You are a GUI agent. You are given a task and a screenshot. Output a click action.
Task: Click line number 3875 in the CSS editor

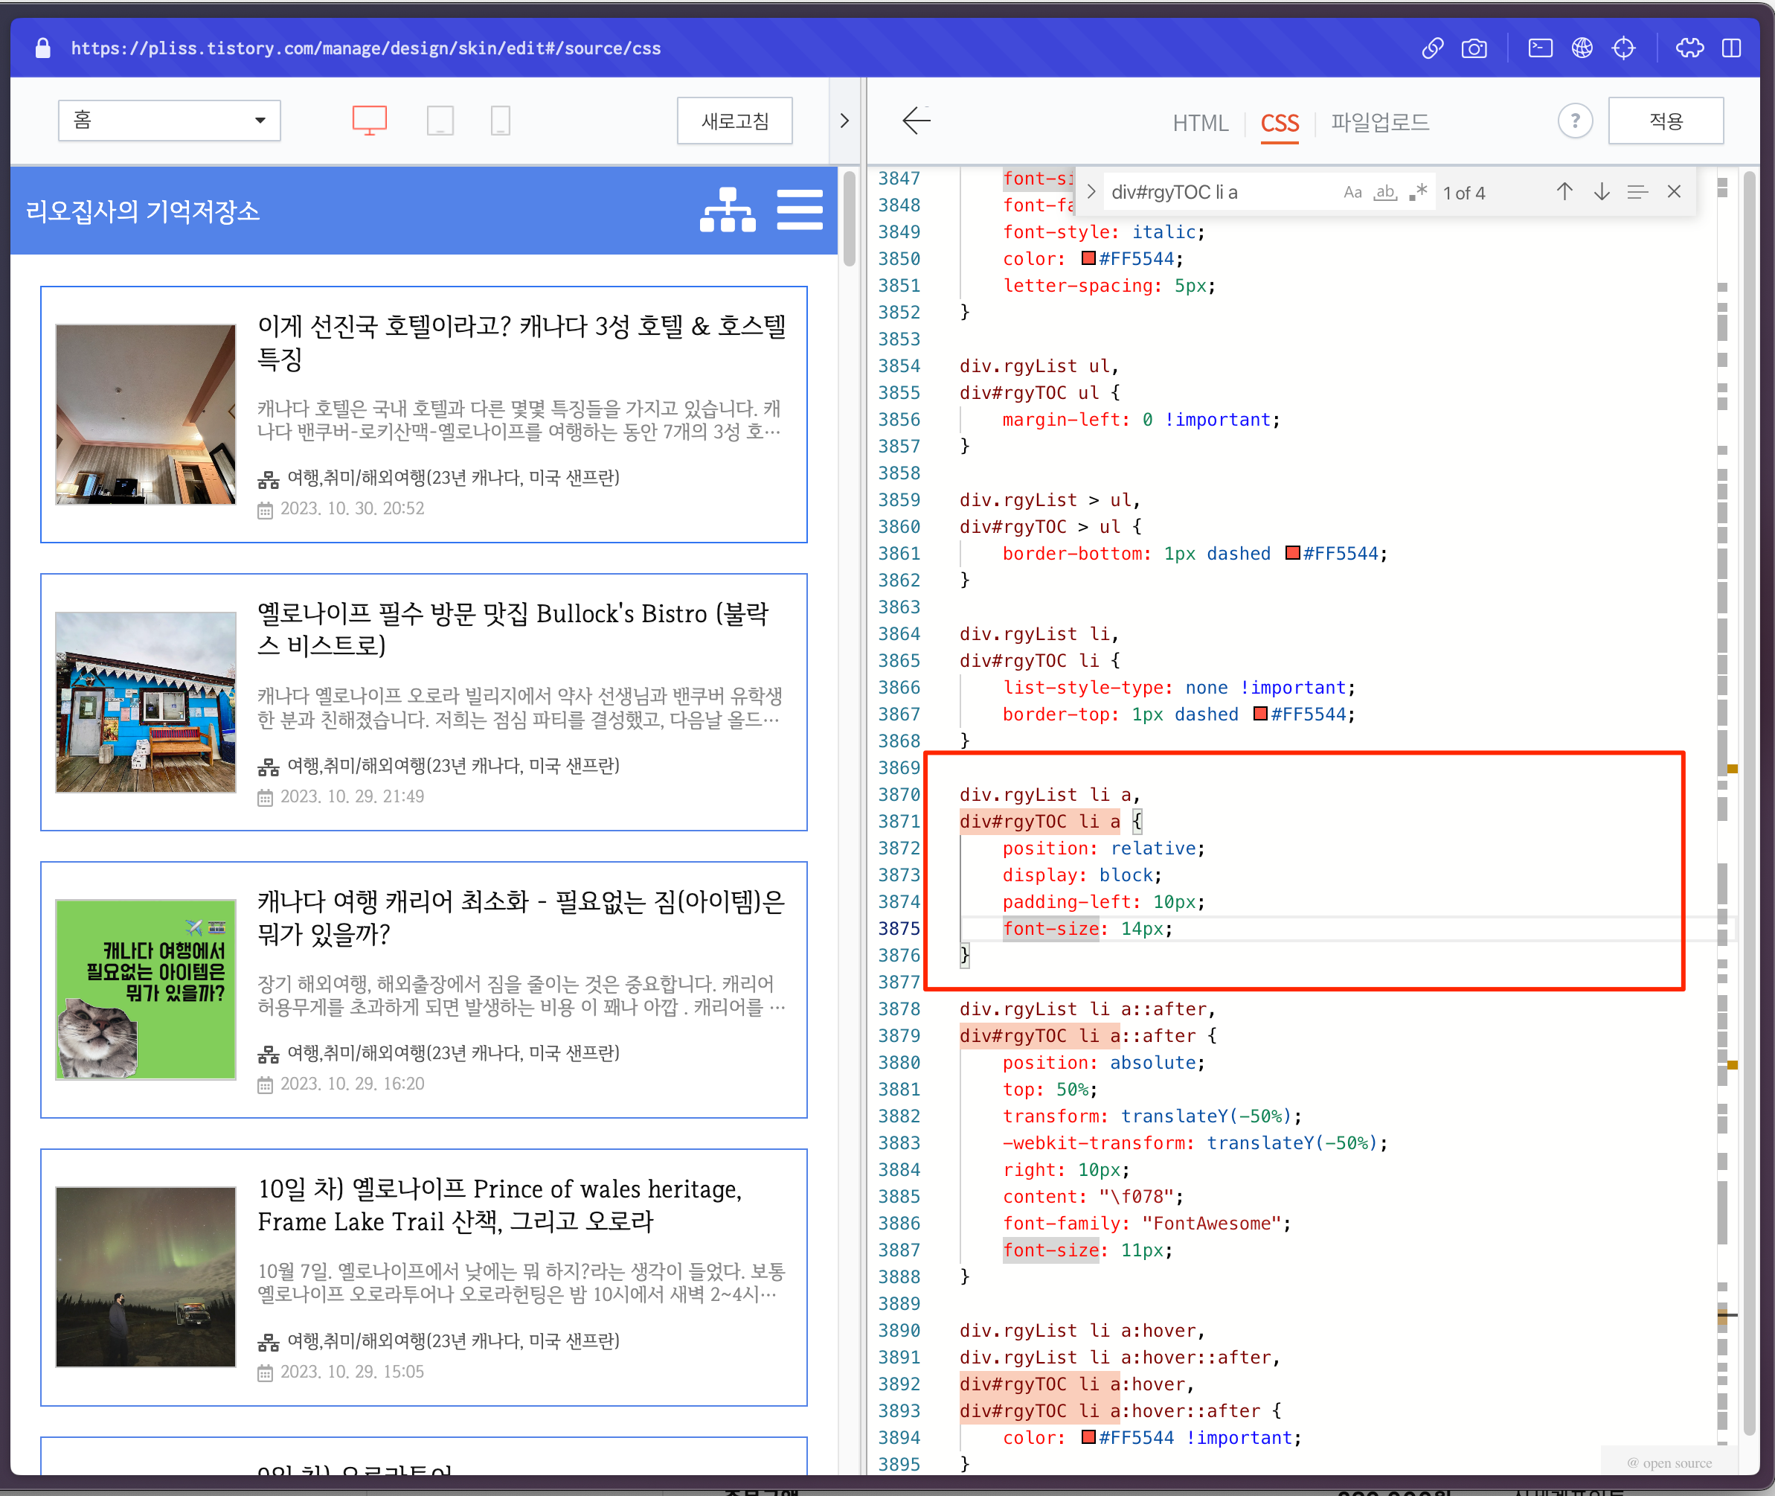(901, 929)
